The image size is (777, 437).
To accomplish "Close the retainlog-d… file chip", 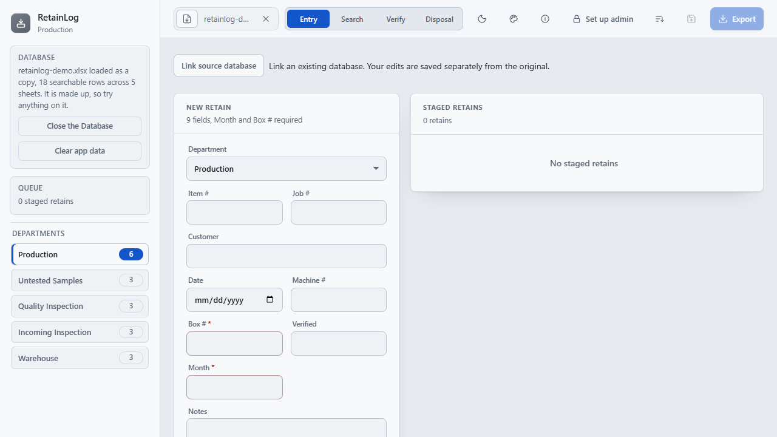I will [x=266, y=19].
